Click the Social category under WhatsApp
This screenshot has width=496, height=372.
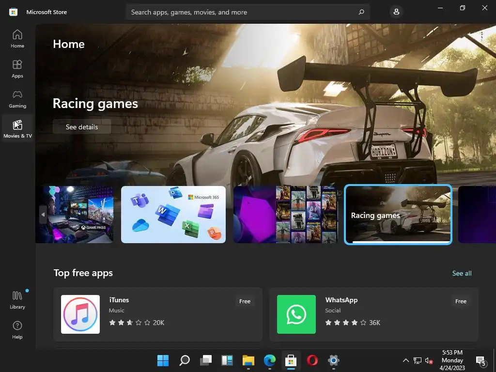pyautogui.click(x=333, y=310)
